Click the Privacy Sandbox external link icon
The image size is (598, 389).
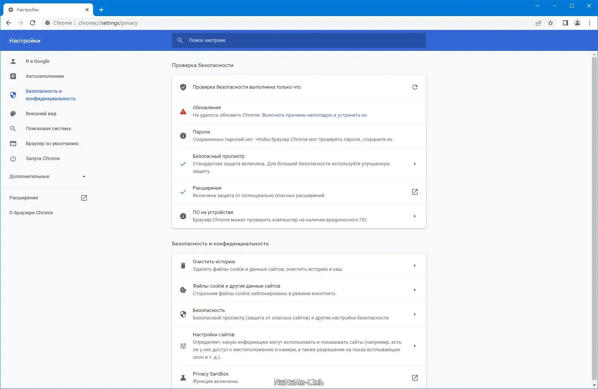tap(415, 378)
